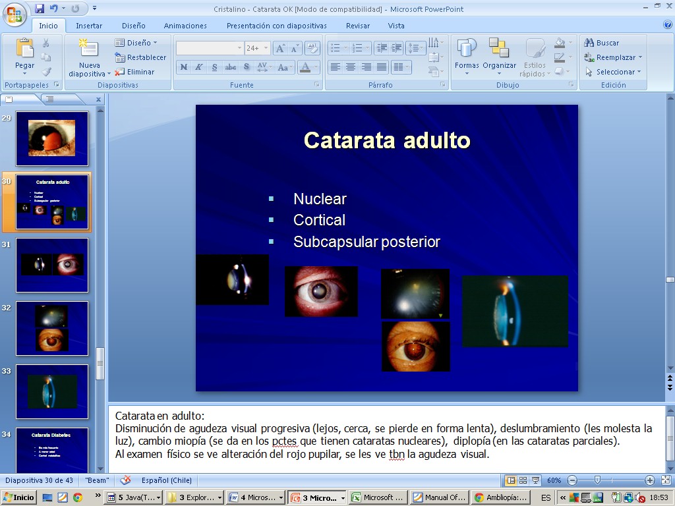The height and width of the screenshot is (506, 675).
Task: Click the zoom slider handle
Action: [597, 480]
